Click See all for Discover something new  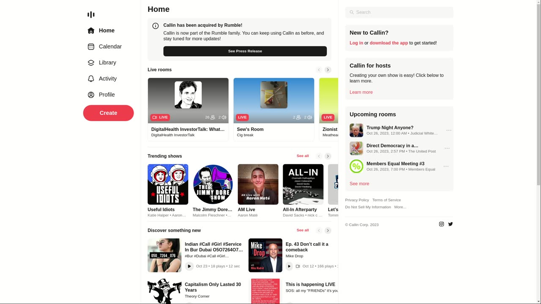(303, 230)
